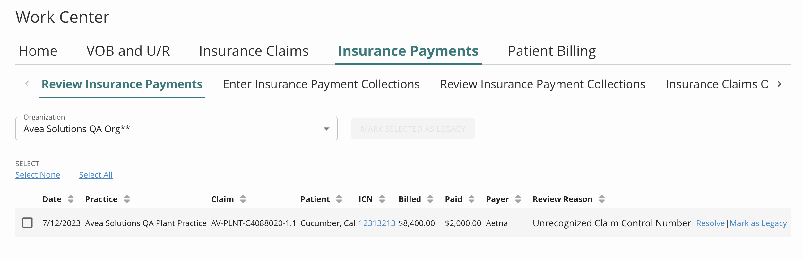
Task: Sort table by ICN column arrows
Action: tap(382, 199)
